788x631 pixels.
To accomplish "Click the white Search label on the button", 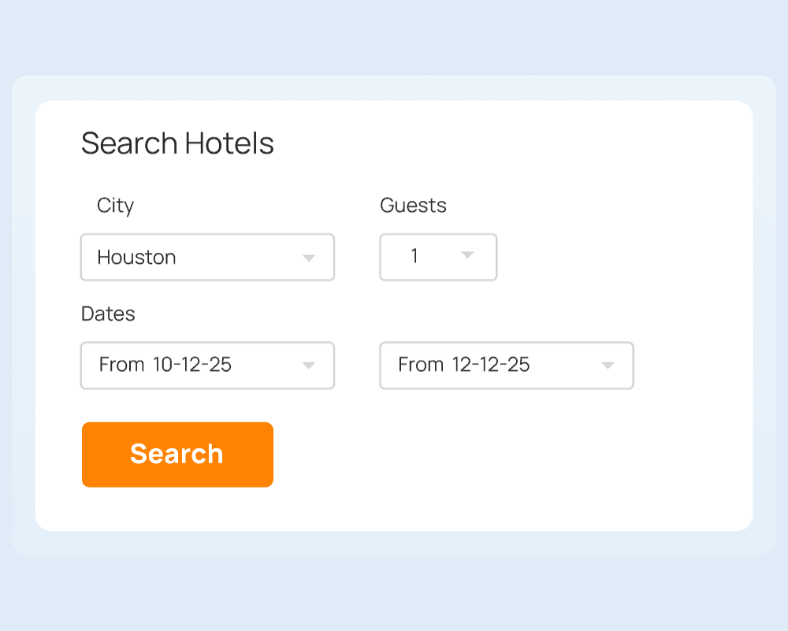I will 177,454.
